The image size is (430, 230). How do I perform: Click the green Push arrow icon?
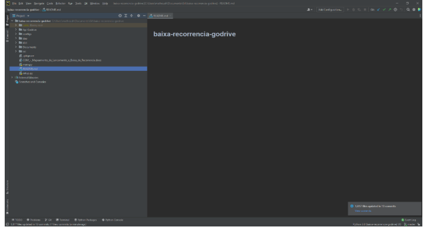click(x=390, y=9)
